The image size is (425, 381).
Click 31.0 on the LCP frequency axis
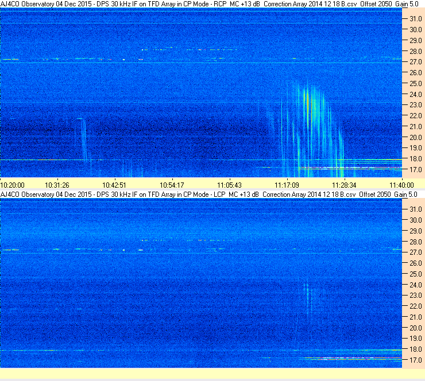[415, 209]
